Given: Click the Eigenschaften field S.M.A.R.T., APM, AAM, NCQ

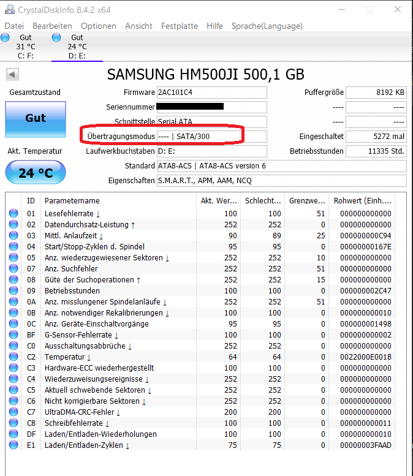Looking at the screenshot, I should click(x=281, y=181).
